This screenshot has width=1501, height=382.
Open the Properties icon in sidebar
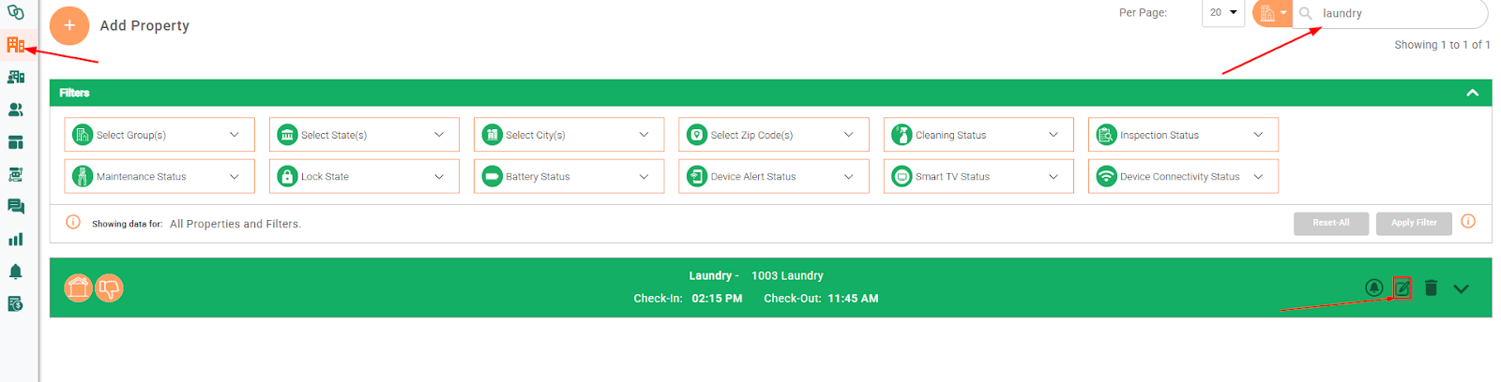coord(16,44)
